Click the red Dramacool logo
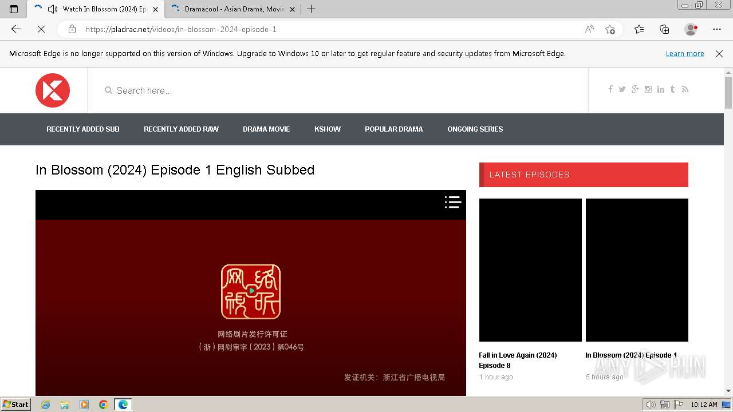The height and width of the screenshot is (412, 733). click(x=53, y=90)
